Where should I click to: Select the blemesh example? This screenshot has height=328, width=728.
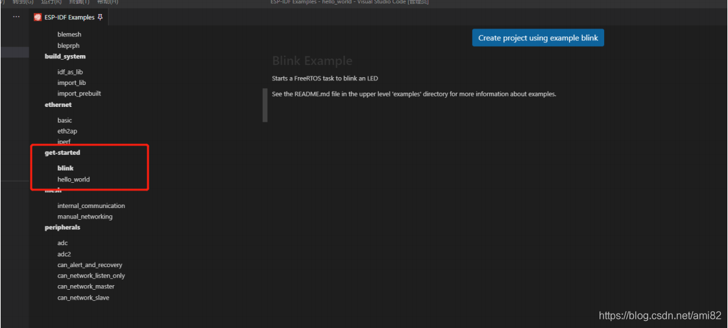click(x=69, y=34)
